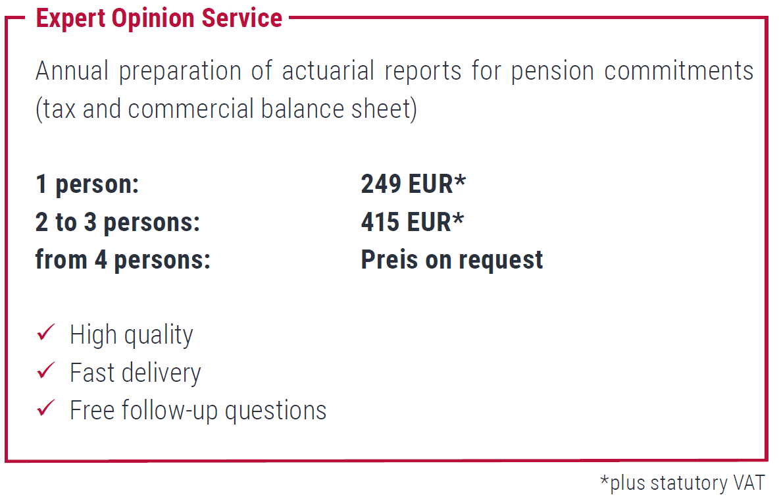Click the 415 EUR price
Image resolution: width=779 pixels, height=499 pixels.
point(406,223)
